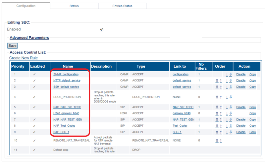
Task: Move NAP_NAP_SIP_TOSH rule to bottom
Action: [231, 107]
